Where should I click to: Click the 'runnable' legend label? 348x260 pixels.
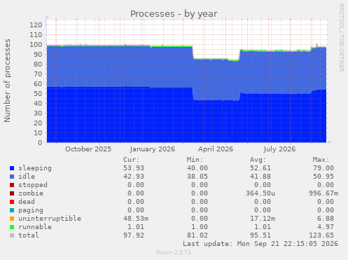(35, 227)
